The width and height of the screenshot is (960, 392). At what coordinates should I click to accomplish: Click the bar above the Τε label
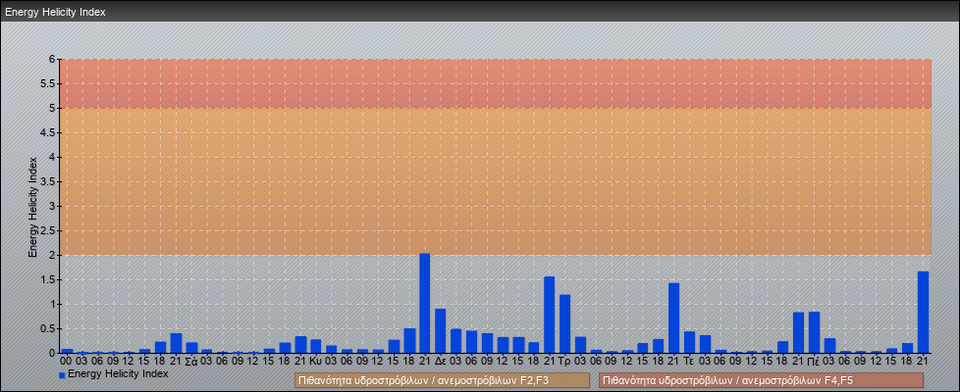coord(689,342)
